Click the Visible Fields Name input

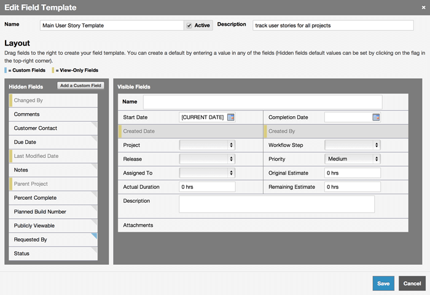tap(263, 102)
